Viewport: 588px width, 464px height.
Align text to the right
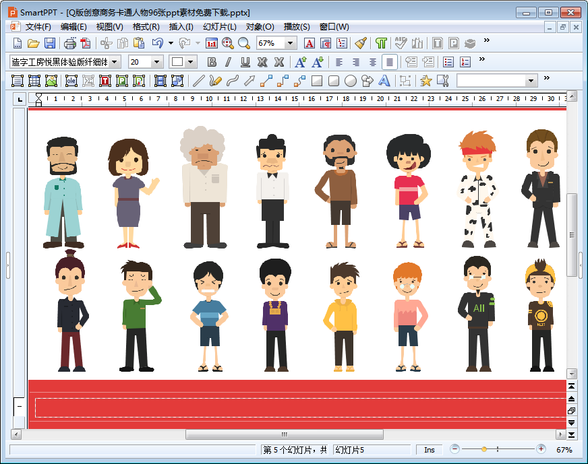[x=356, y=62]
